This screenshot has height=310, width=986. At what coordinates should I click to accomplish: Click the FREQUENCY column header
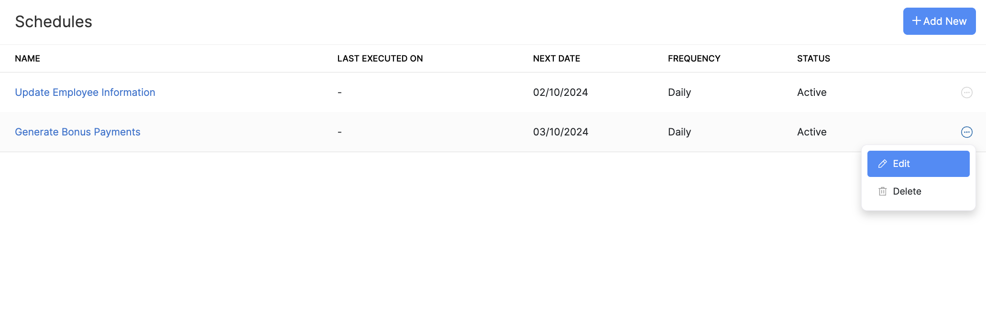click(x=694, y=59)
